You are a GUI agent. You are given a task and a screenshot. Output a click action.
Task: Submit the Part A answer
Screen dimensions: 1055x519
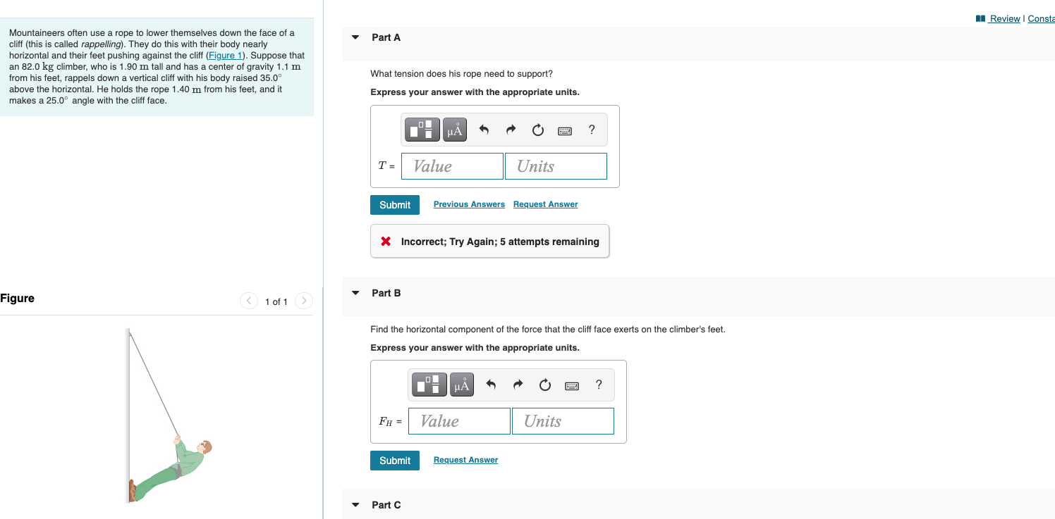(x=394, y=204)
